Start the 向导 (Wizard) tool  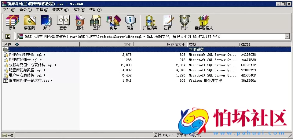coord(113,22)
